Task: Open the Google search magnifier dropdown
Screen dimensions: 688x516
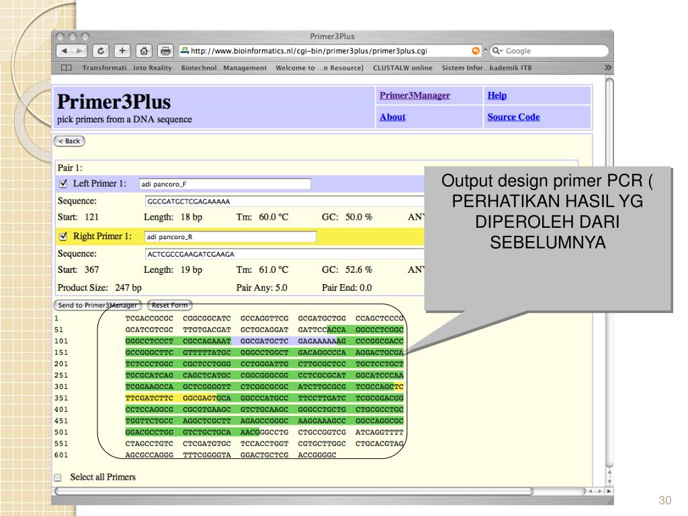Action: pyautogui.click(x=497, y=51)
